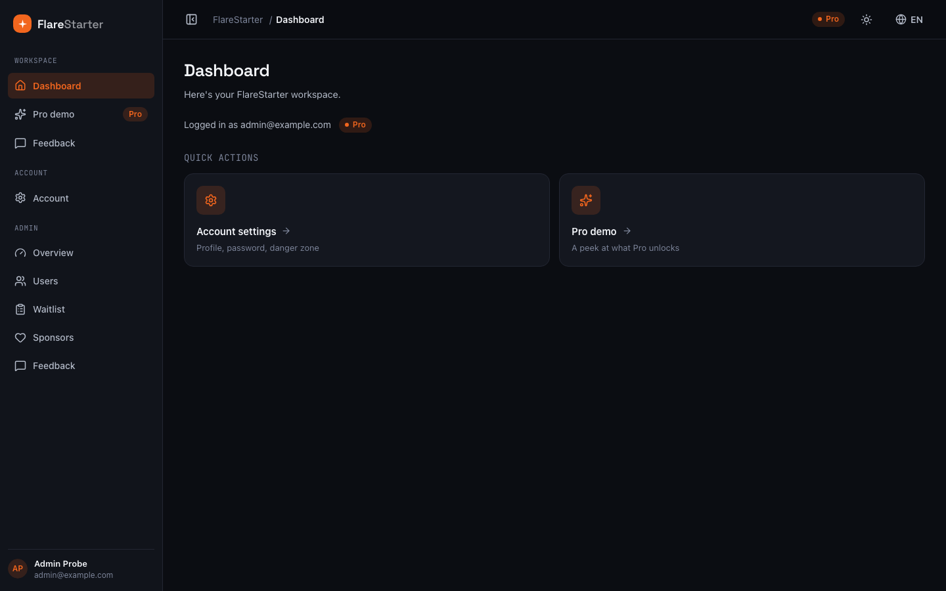Image resolution: width=946 pixels, height=591 pixels.
Task: Click the FlareStarter flame logo icon
Action: click(x=22, y=24)
